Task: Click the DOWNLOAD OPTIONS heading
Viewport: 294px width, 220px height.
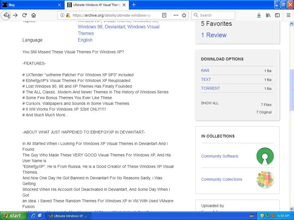Action: click(222, 59)
